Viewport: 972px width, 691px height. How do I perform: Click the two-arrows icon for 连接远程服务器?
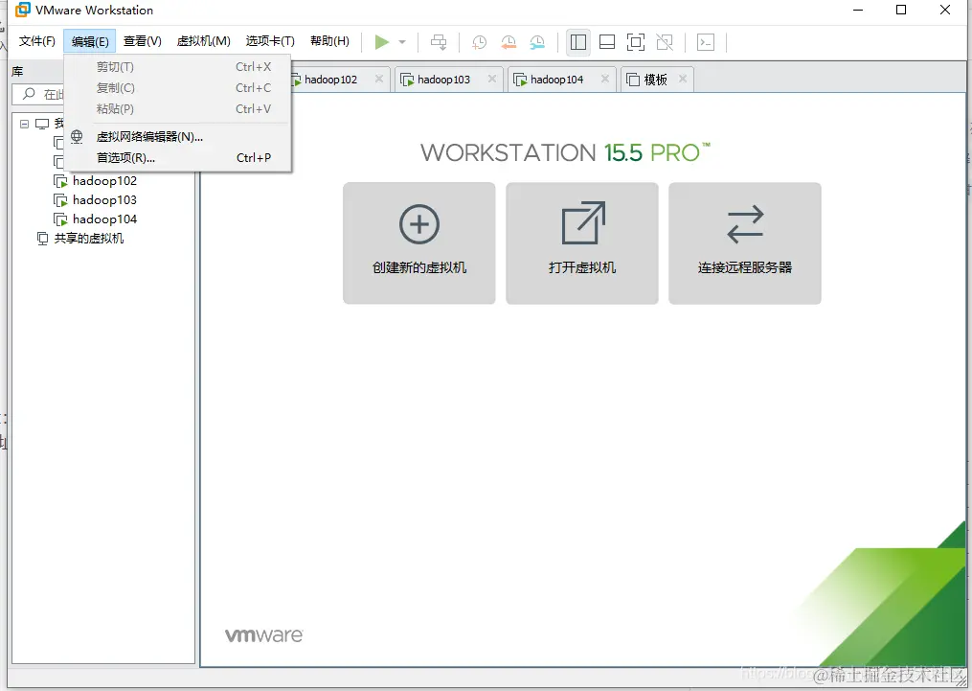coord(745,224)
